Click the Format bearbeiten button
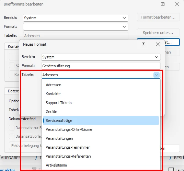Viewport: 184px width, 171px height. click(158, 17)
